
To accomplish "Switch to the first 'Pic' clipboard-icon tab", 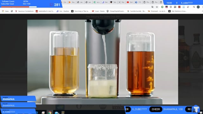I will 146,2.
